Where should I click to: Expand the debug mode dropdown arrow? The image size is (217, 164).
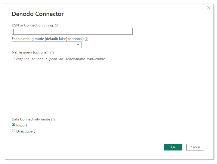[x=78, y=45]
